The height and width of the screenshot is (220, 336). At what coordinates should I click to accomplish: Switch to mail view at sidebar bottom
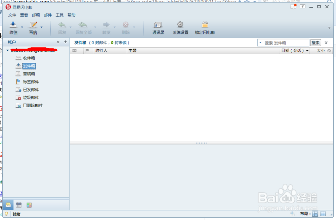pyautogui.click(x=8, y=205)
